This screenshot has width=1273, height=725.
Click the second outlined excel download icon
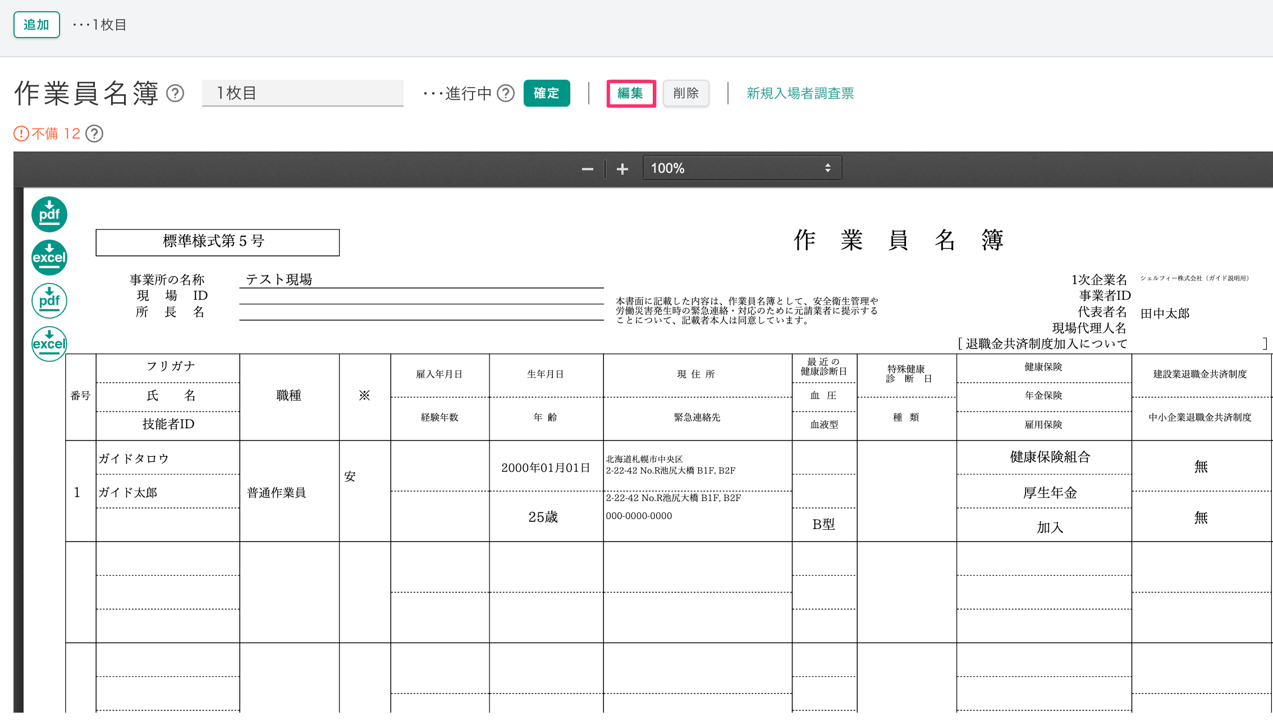[x=49, y=343]
